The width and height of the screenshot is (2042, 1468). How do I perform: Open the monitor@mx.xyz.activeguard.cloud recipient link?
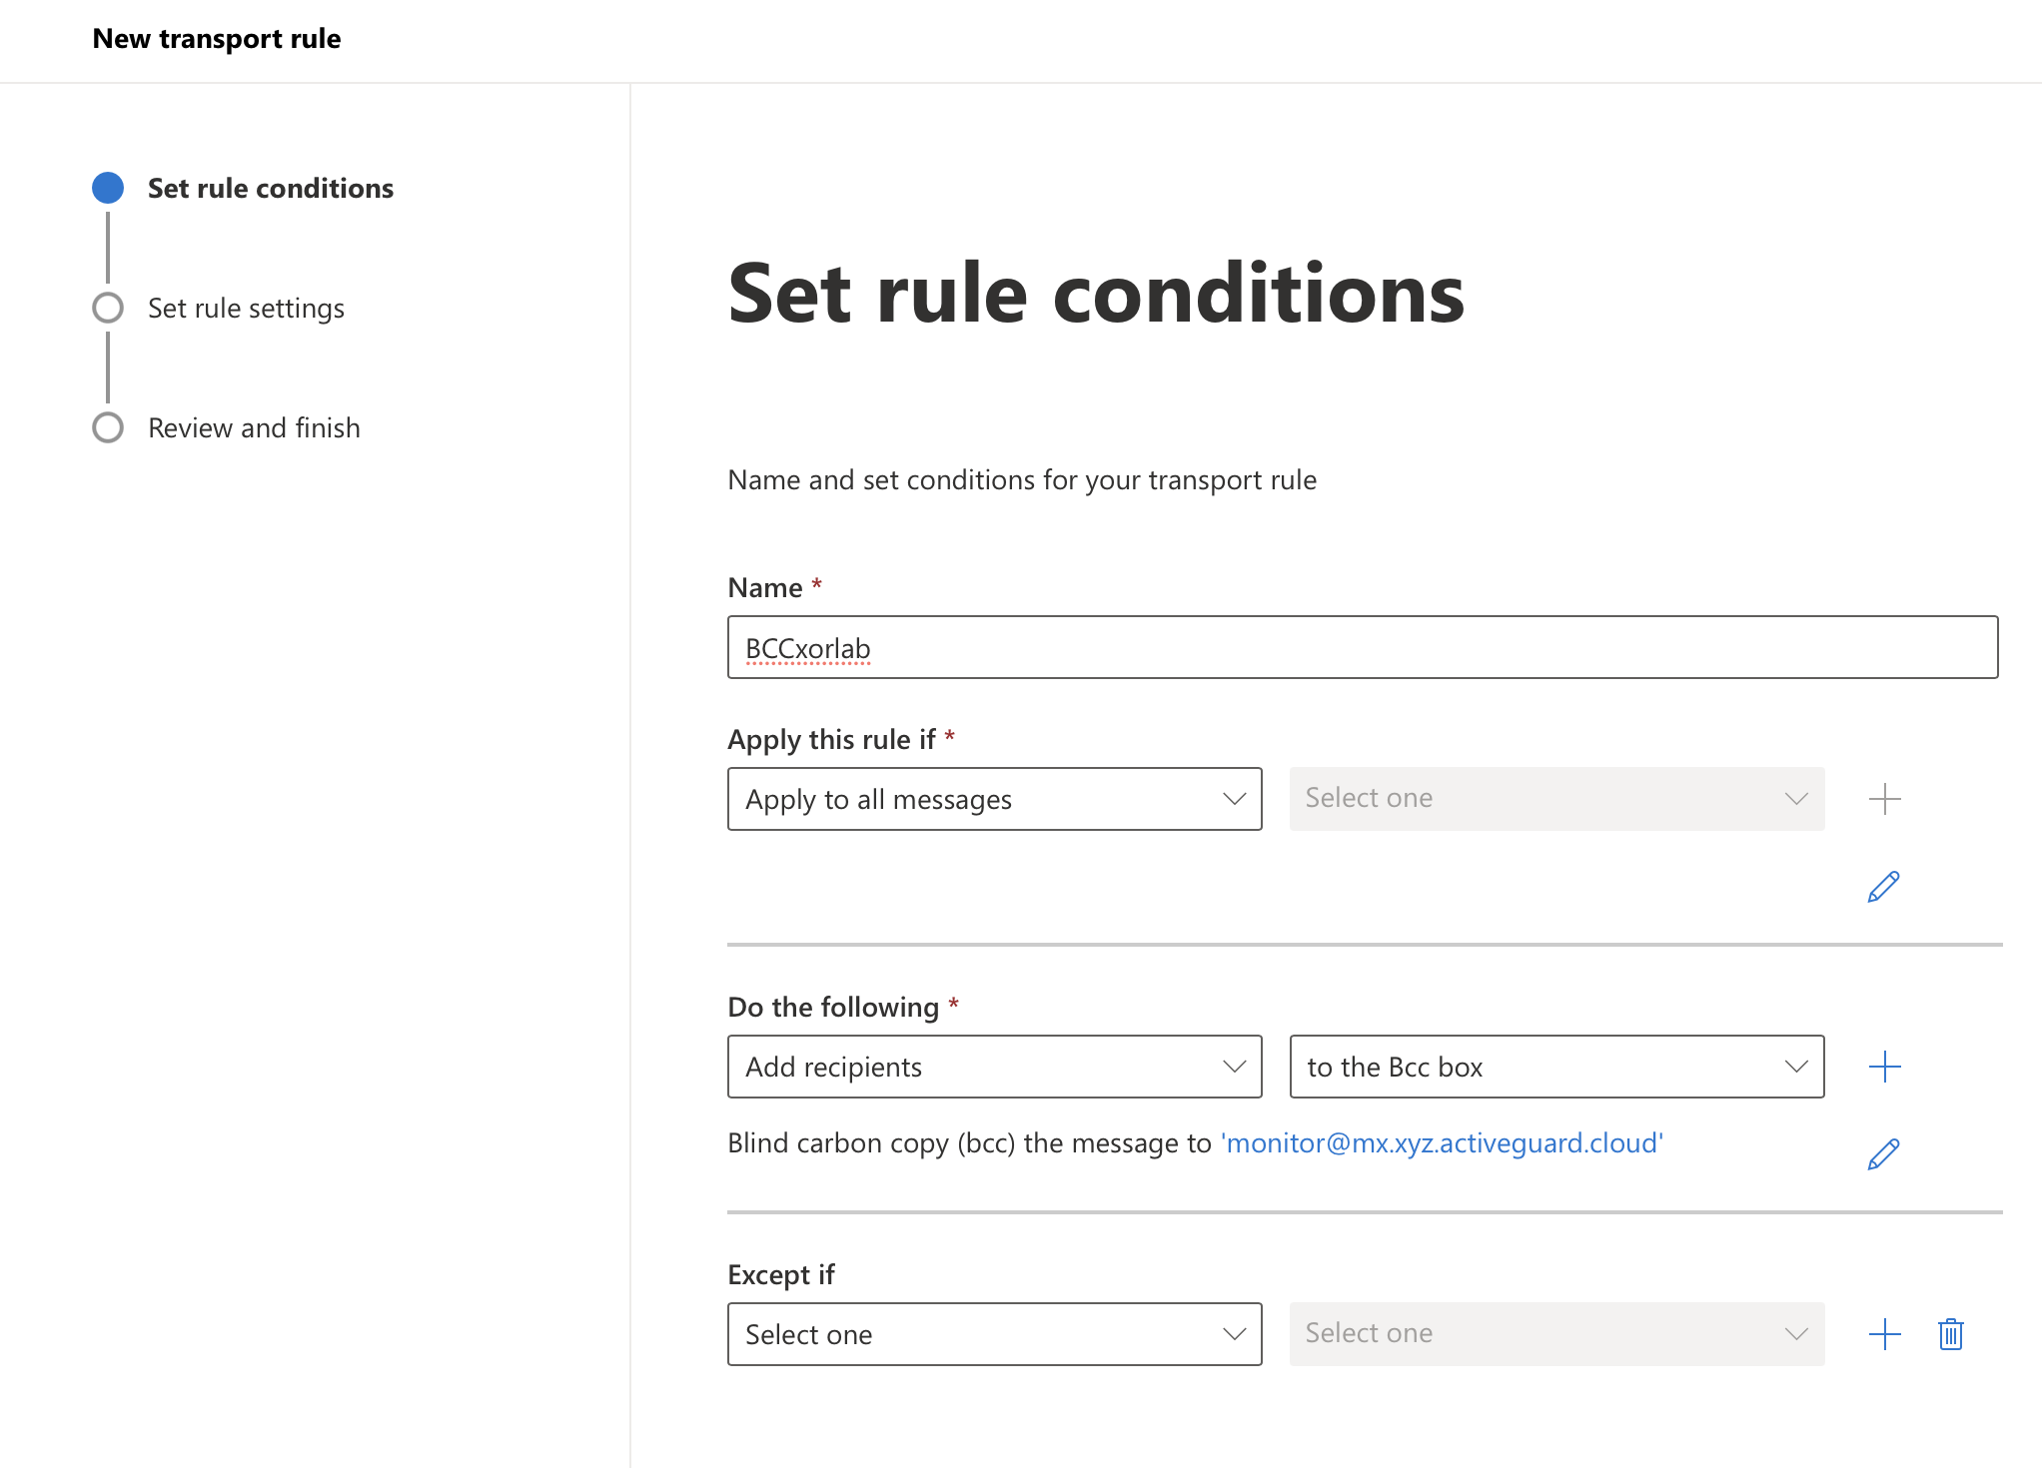pos(1443,1142)
